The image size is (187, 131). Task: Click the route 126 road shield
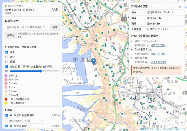tap(86, 4)
